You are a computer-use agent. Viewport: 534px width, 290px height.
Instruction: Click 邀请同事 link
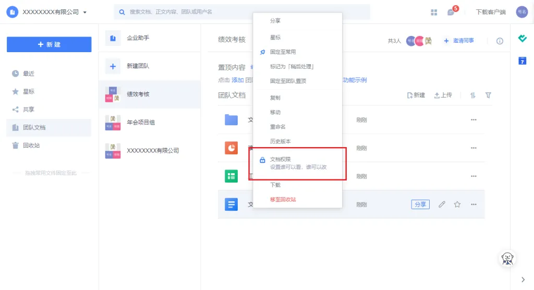459,41
